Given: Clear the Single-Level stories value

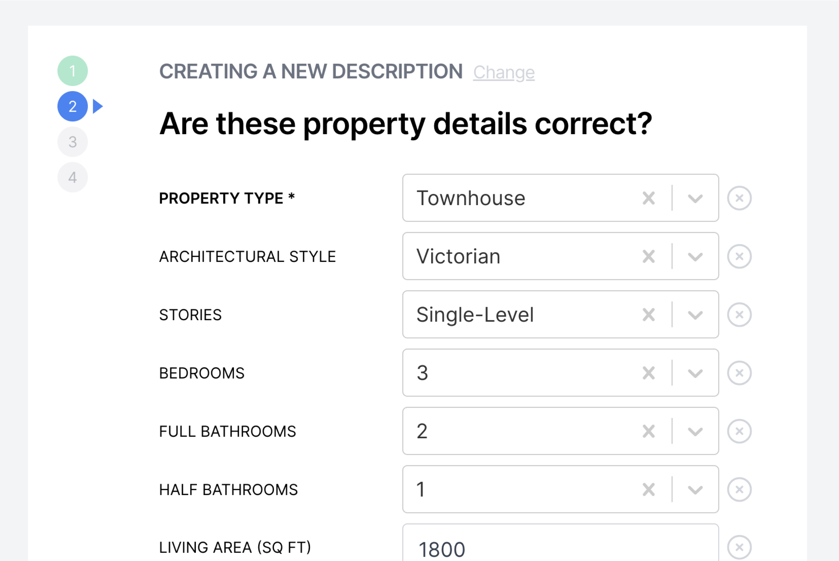Looking at the screenshot, I should (x=648, y=315).
